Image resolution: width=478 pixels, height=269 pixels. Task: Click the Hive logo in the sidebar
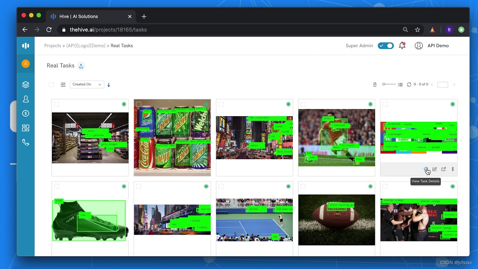click(x=25, y=46)
